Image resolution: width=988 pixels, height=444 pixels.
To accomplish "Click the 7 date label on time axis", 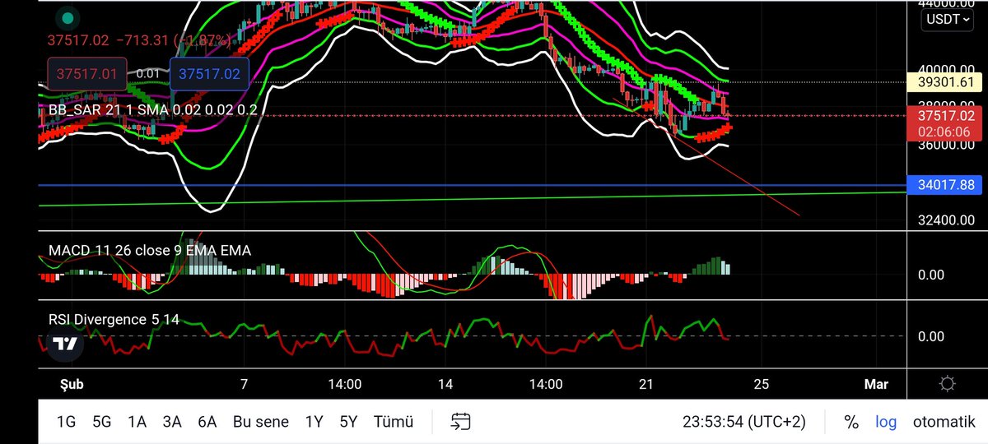I will (x=244, y=384).
